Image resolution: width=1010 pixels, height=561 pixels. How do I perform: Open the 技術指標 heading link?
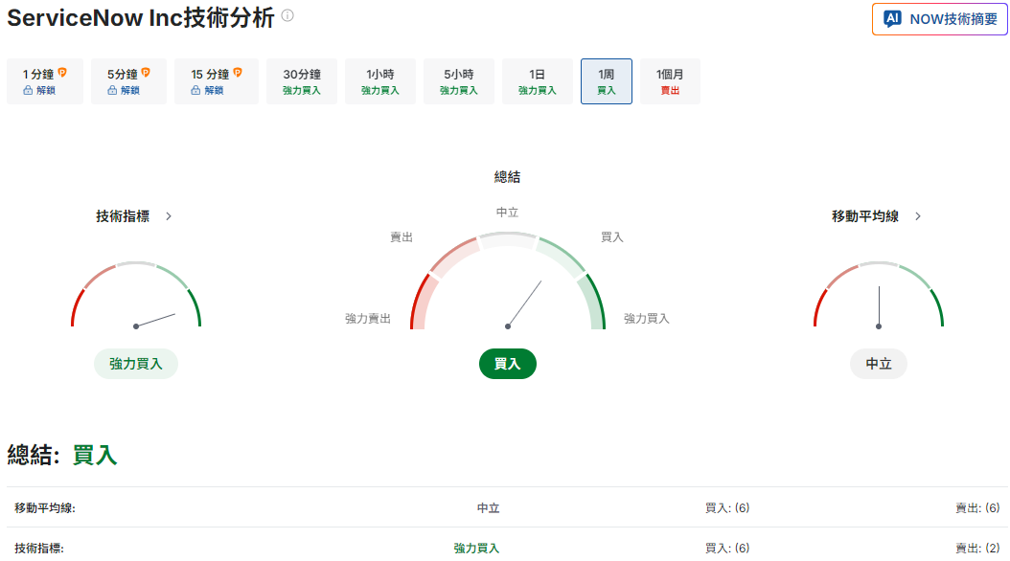pyautogui.click(x=123, y=216)
